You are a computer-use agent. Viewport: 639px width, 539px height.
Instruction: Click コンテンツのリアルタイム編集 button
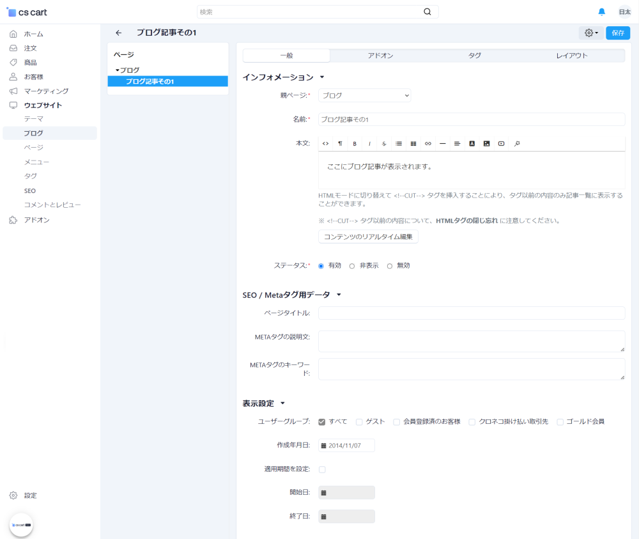368,237
